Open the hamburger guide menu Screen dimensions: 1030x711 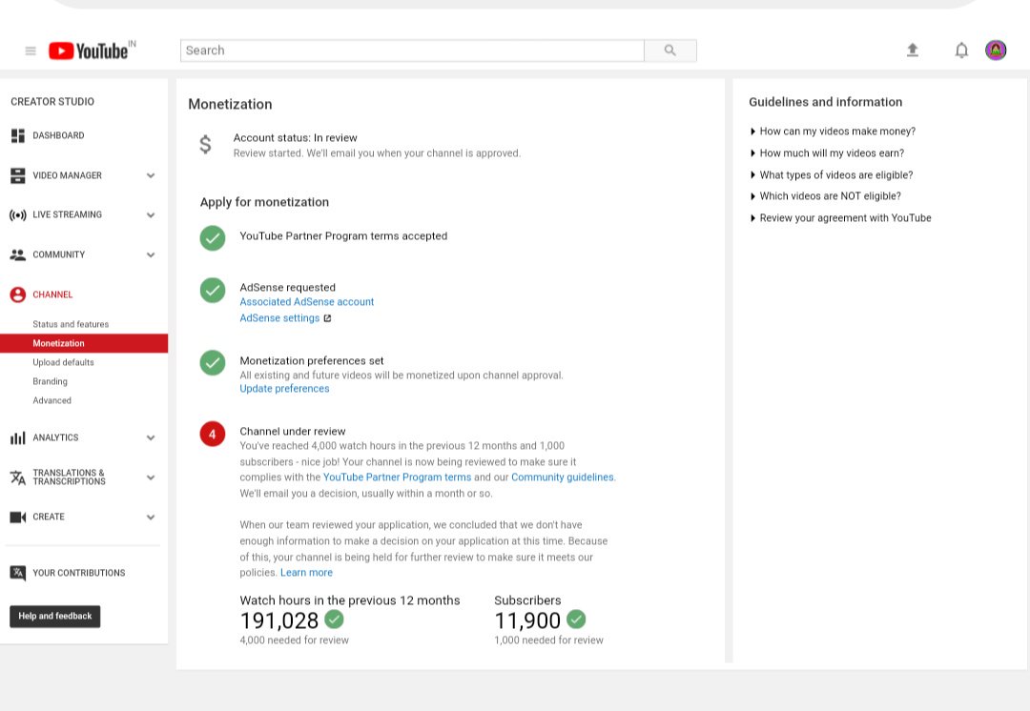point(31,51)
